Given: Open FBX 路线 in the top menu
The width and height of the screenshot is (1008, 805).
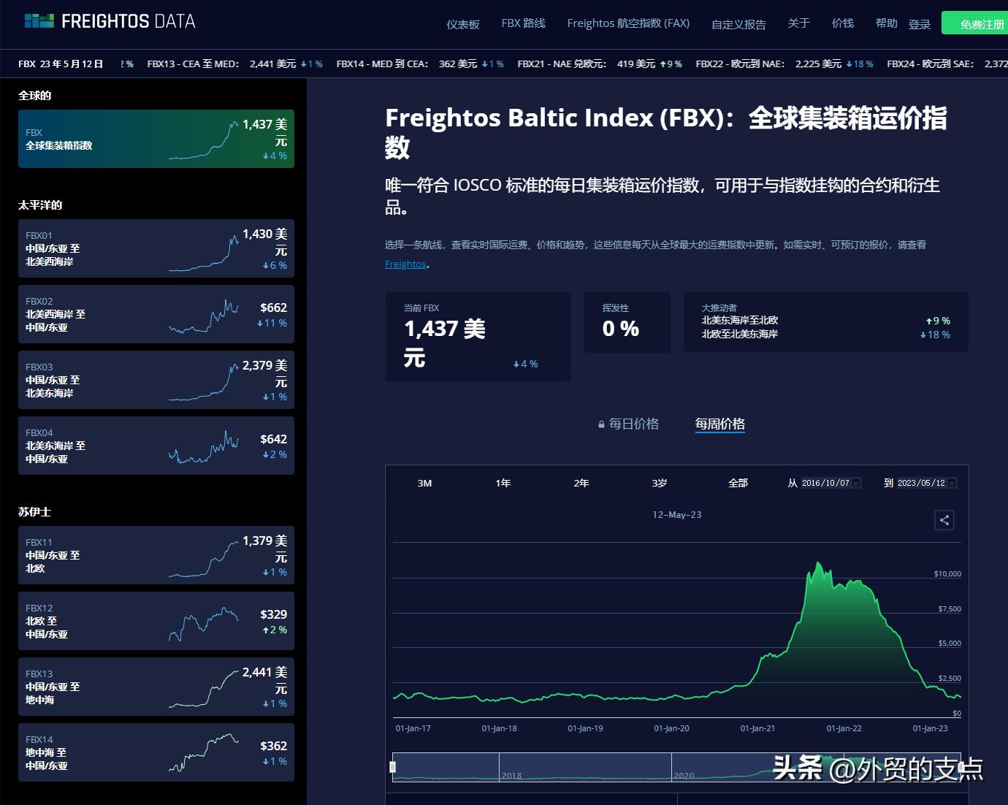Looking at the screenshot, I should pyautogui.click(x=523, y=23).
